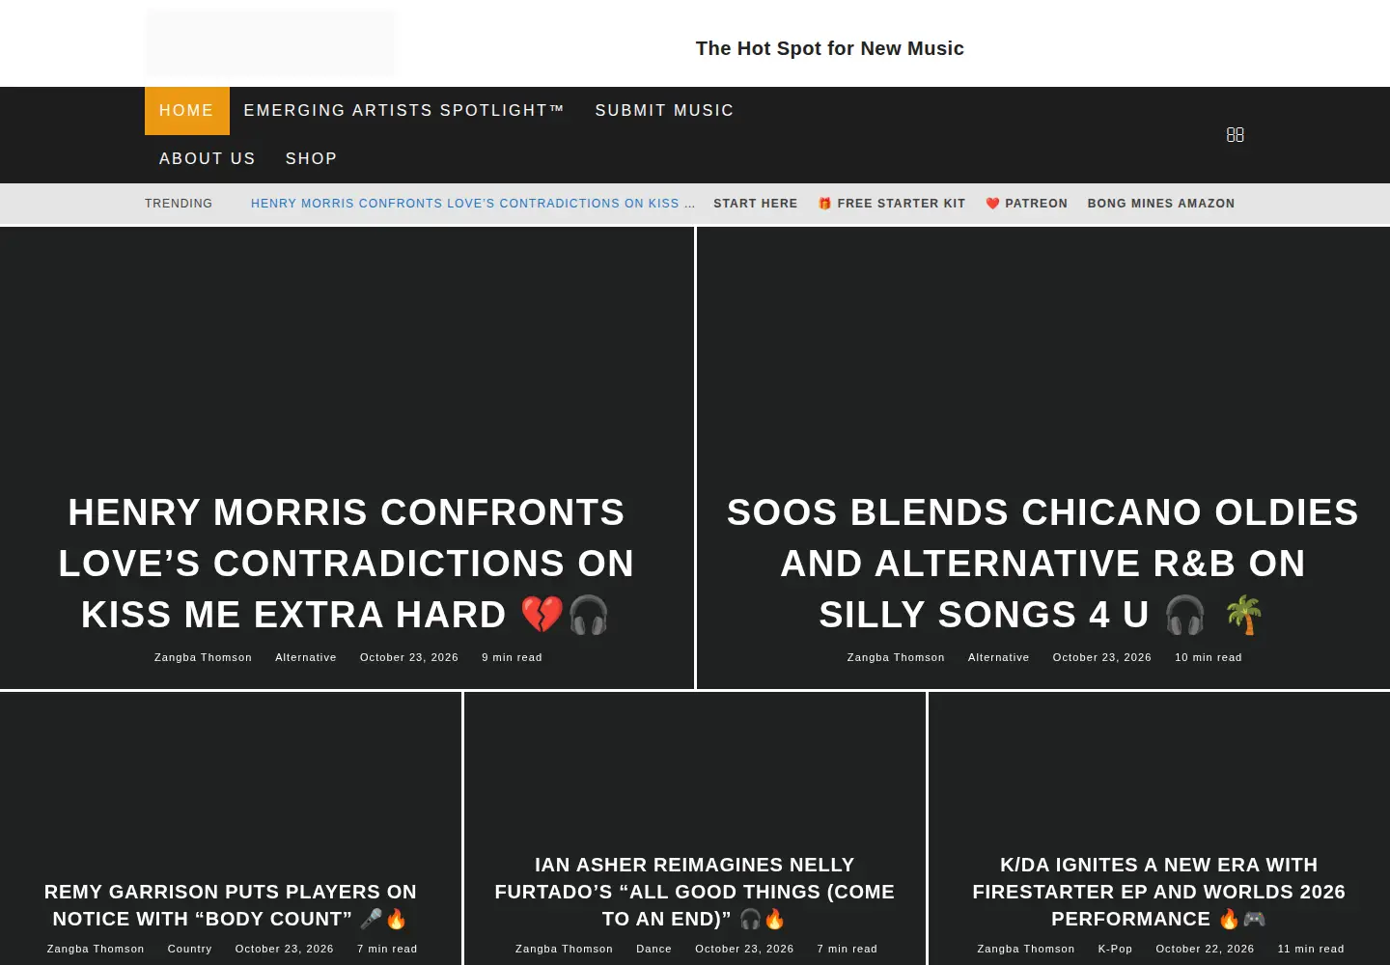Click October 23, 2026 date under SOOS post
This screenshot has height=965, width=1390.
coord(1102,657)
